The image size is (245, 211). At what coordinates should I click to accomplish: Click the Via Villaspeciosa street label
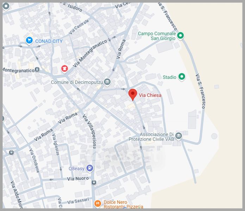[x=90, y=132]
